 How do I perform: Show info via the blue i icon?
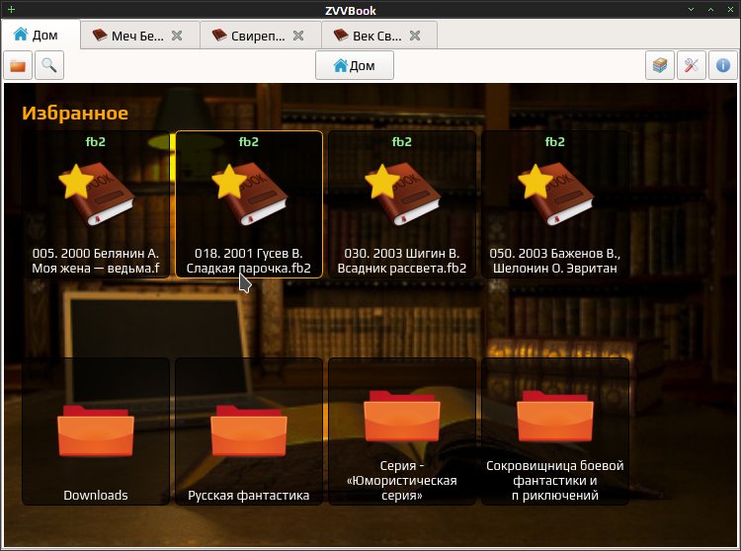(723, 65)
